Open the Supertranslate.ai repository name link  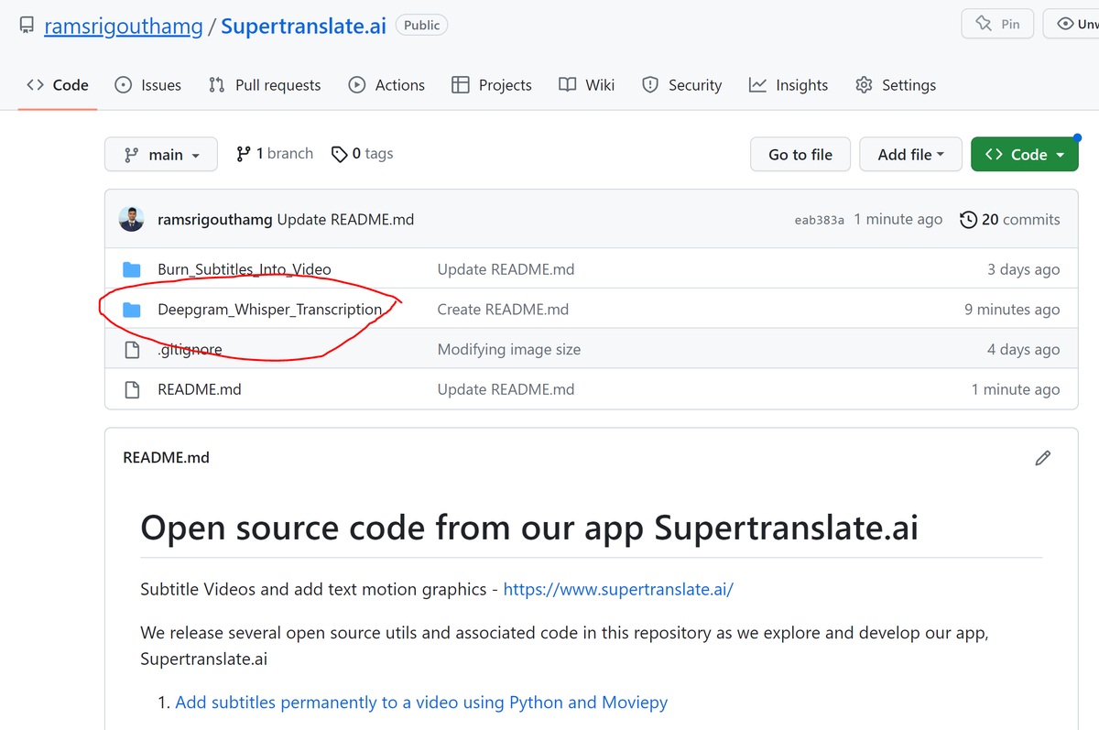304,26
